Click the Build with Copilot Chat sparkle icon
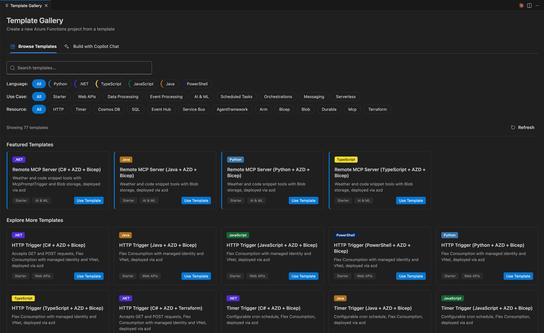Image resolution: width=544 pixels, height=333 pixels. click(x=66, y=46)
